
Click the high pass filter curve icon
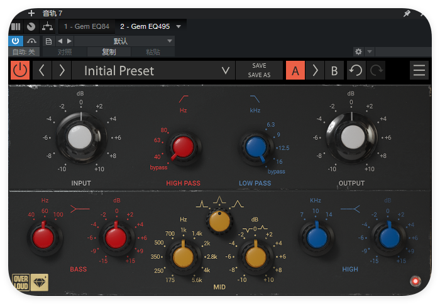pos(184,99)
